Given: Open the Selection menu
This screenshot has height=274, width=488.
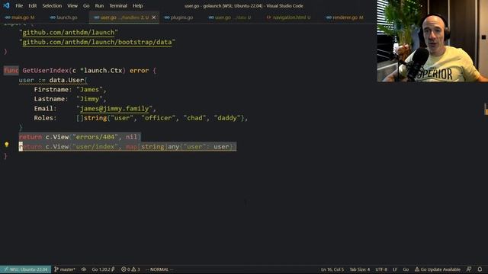Looking at the screenshot, I should [x=52, y=5].
